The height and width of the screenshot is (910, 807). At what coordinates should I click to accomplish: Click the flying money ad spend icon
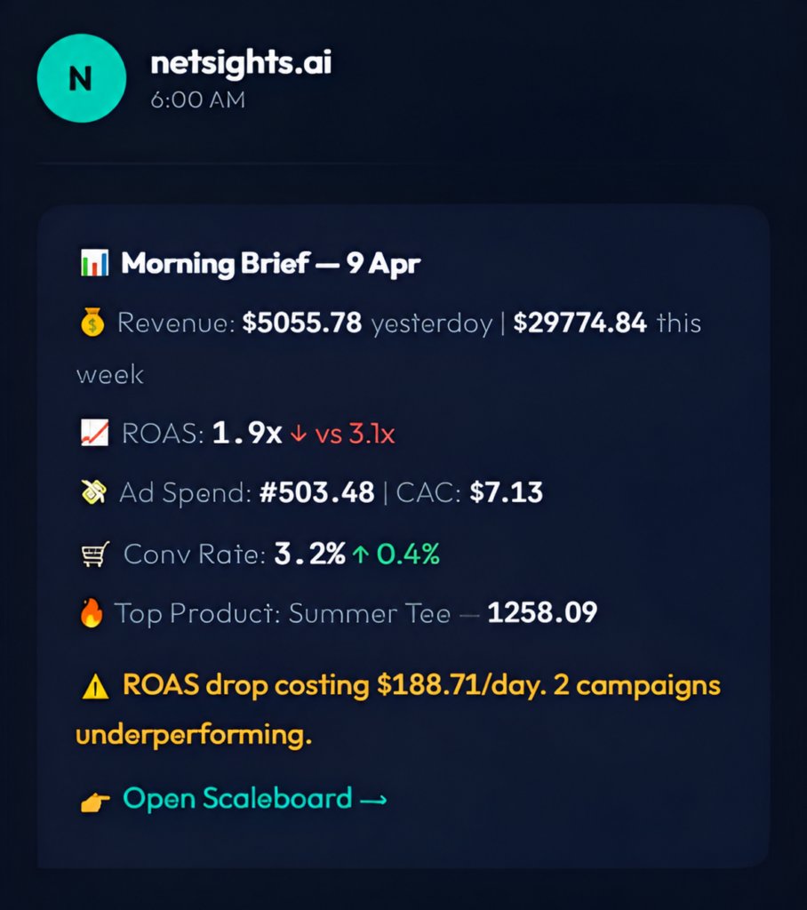(93, 492)
